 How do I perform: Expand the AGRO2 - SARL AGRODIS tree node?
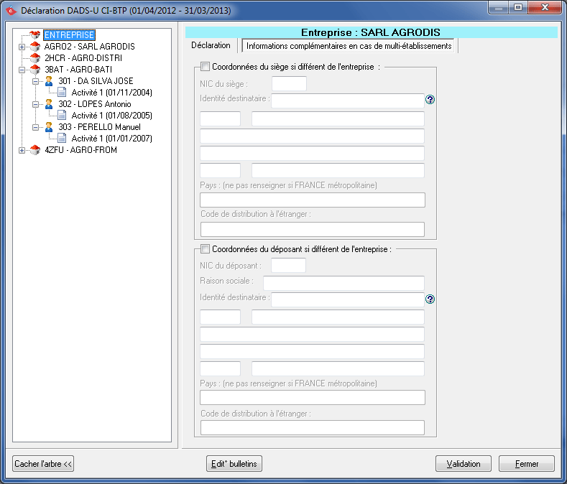click(x=22, y=47)
